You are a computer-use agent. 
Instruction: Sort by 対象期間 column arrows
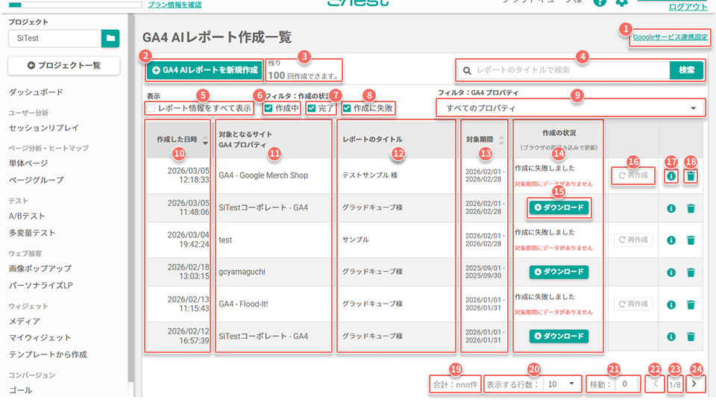(x=501, y=140)
